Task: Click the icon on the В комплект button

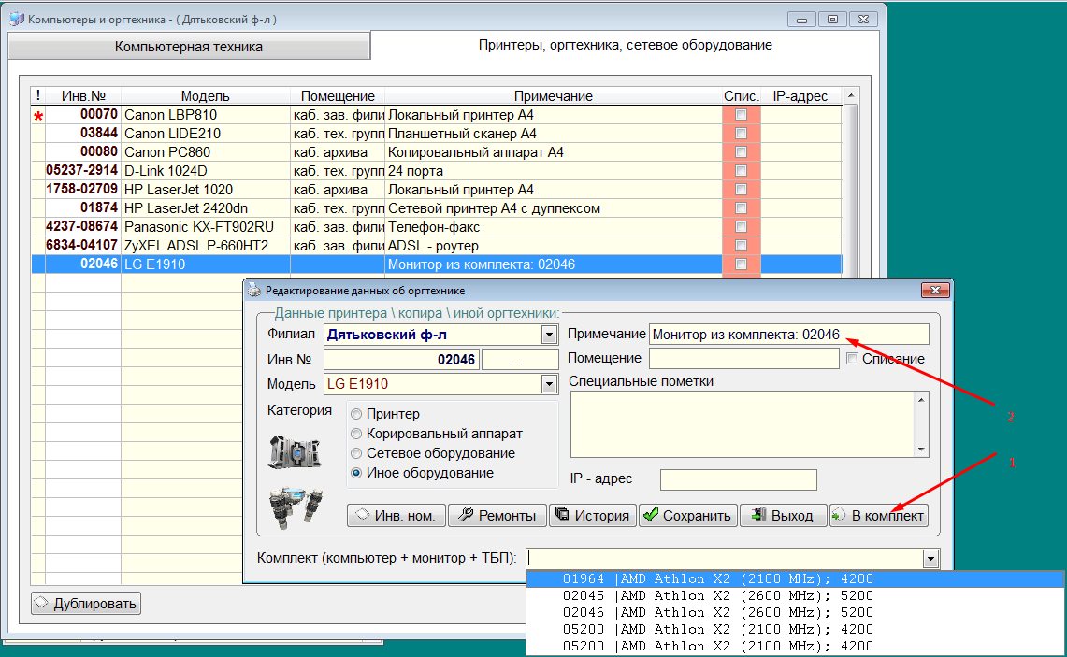Action: [x=839, y=514]
